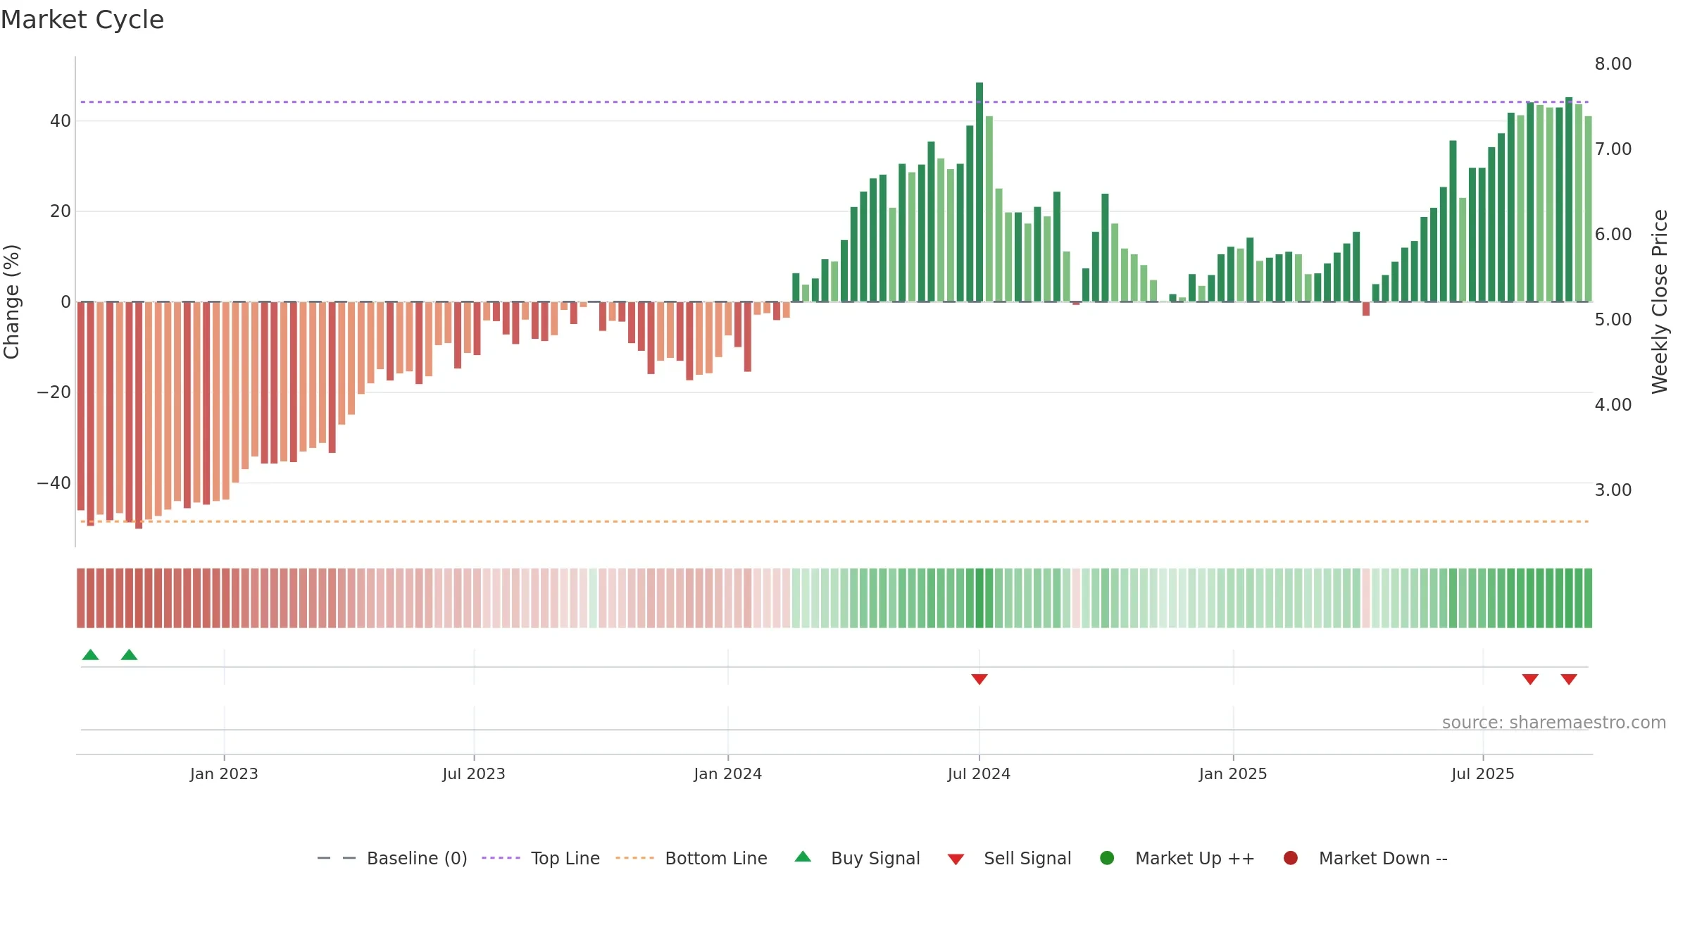1690x951 pixels.
Task: Click the dark red Market Down legend dot
Action: (1291, 858)
